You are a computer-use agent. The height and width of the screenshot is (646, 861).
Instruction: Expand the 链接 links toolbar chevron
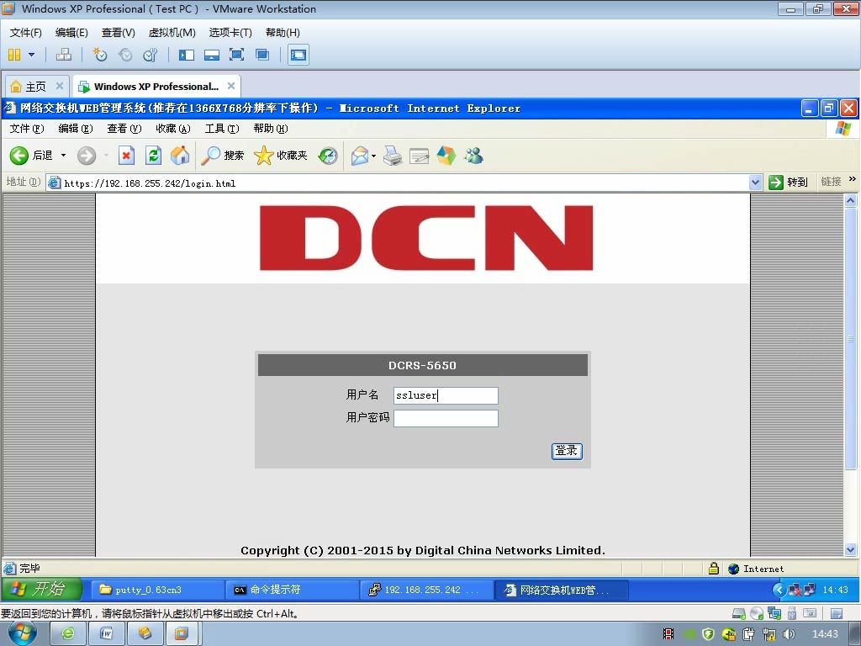[x=853, y=179]
